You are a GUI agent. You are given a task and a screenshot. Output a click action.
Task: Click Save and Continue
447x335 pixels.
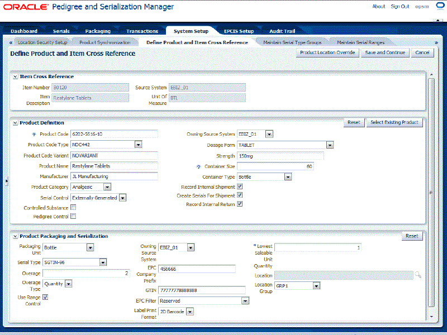tap(385, 52)
